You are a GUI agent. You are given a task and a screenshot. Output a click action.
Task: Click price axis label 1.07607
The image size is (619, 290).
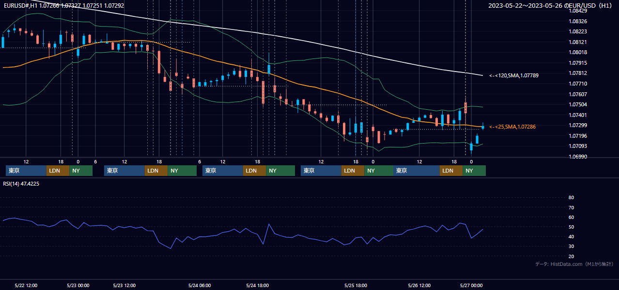point(577,94)
